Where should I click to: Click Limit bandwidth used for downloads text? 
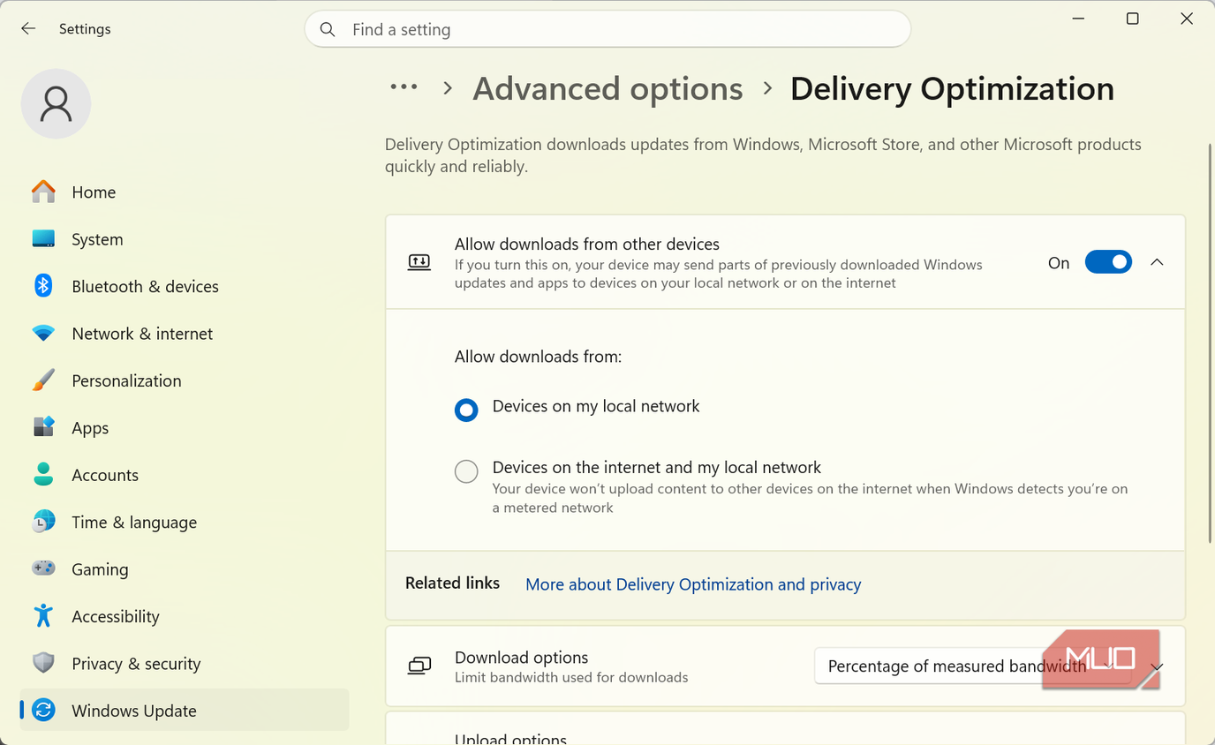pyautogui.click(x=571, y=678)
